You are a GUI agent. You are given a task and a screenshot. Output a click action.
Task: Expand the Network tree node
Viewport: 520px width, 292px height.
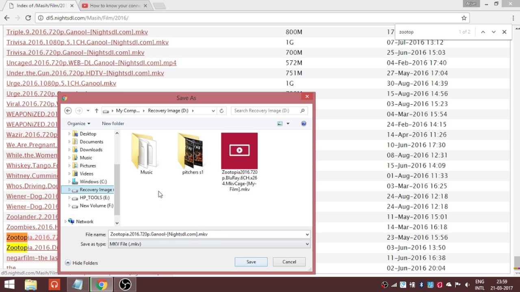click(x=65, y=221)
